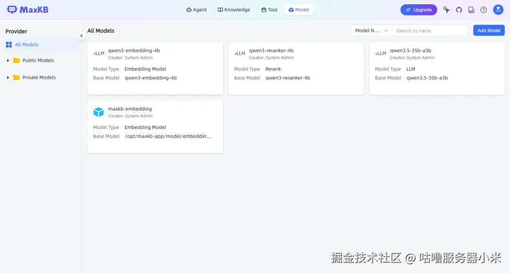This screenshot has height=273, width=510.
Task: Click vLLM icon on qwen3.5-35b-a3b card
Action: coord(381,53)
